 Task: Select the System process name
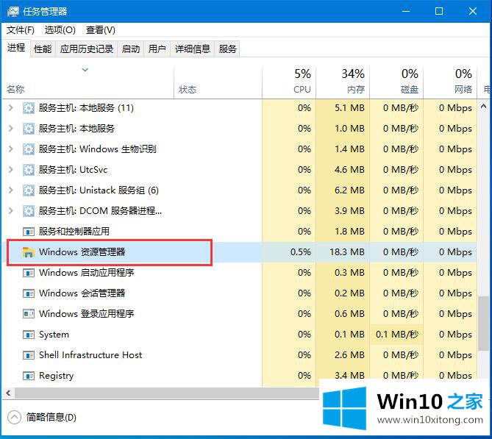pyautogui.click(x=54, y=335)
